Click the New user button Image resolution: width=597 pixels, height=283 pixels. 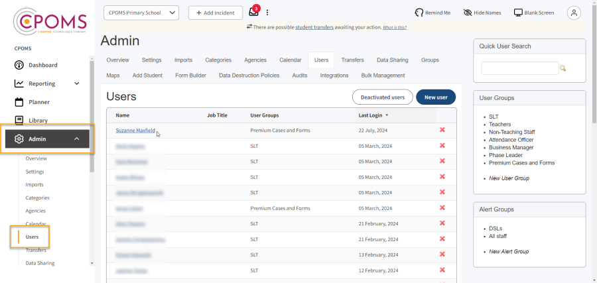click(x=436, y=97)
